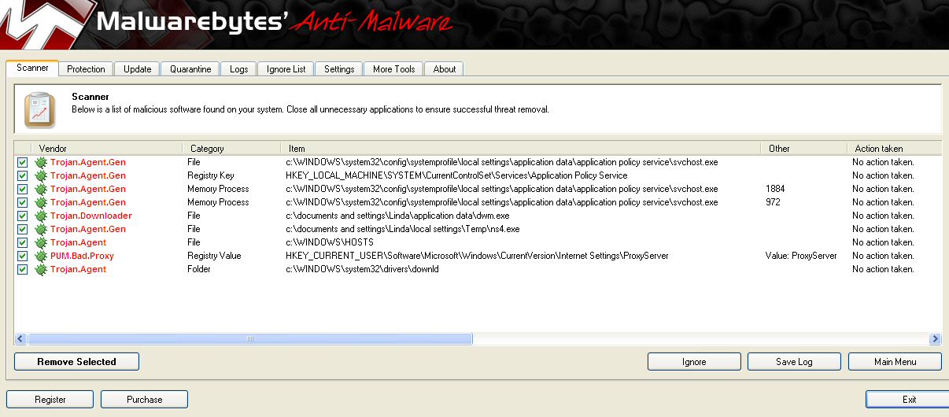Open the Protection tab
Screen dimensions: 949x417
tap(86, 69)
